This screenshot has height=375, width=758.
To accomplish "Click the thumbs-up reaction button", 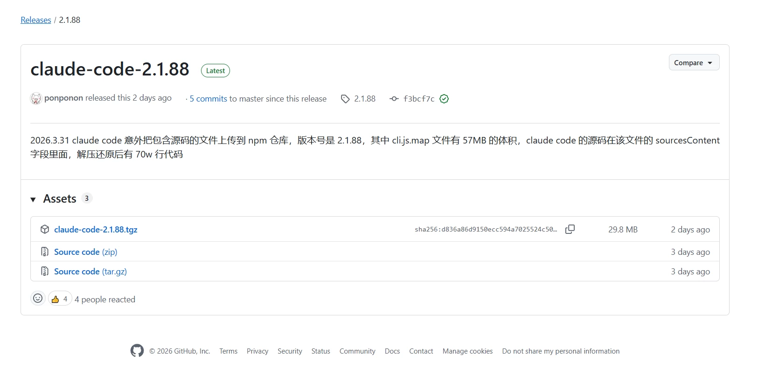I will click(x=60, y=299).
